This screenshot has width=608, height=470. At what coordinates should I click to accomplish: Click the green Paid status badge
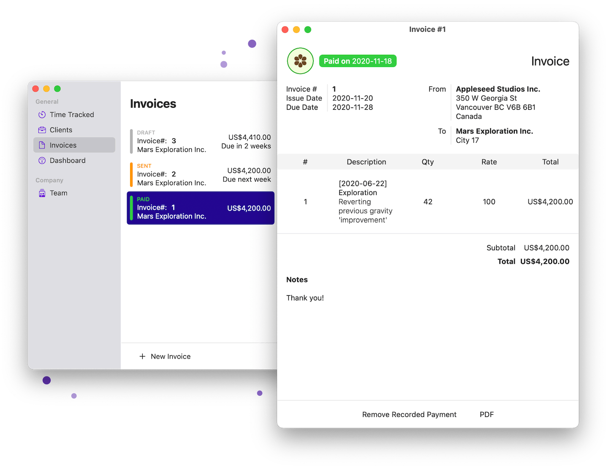[358, 61]
